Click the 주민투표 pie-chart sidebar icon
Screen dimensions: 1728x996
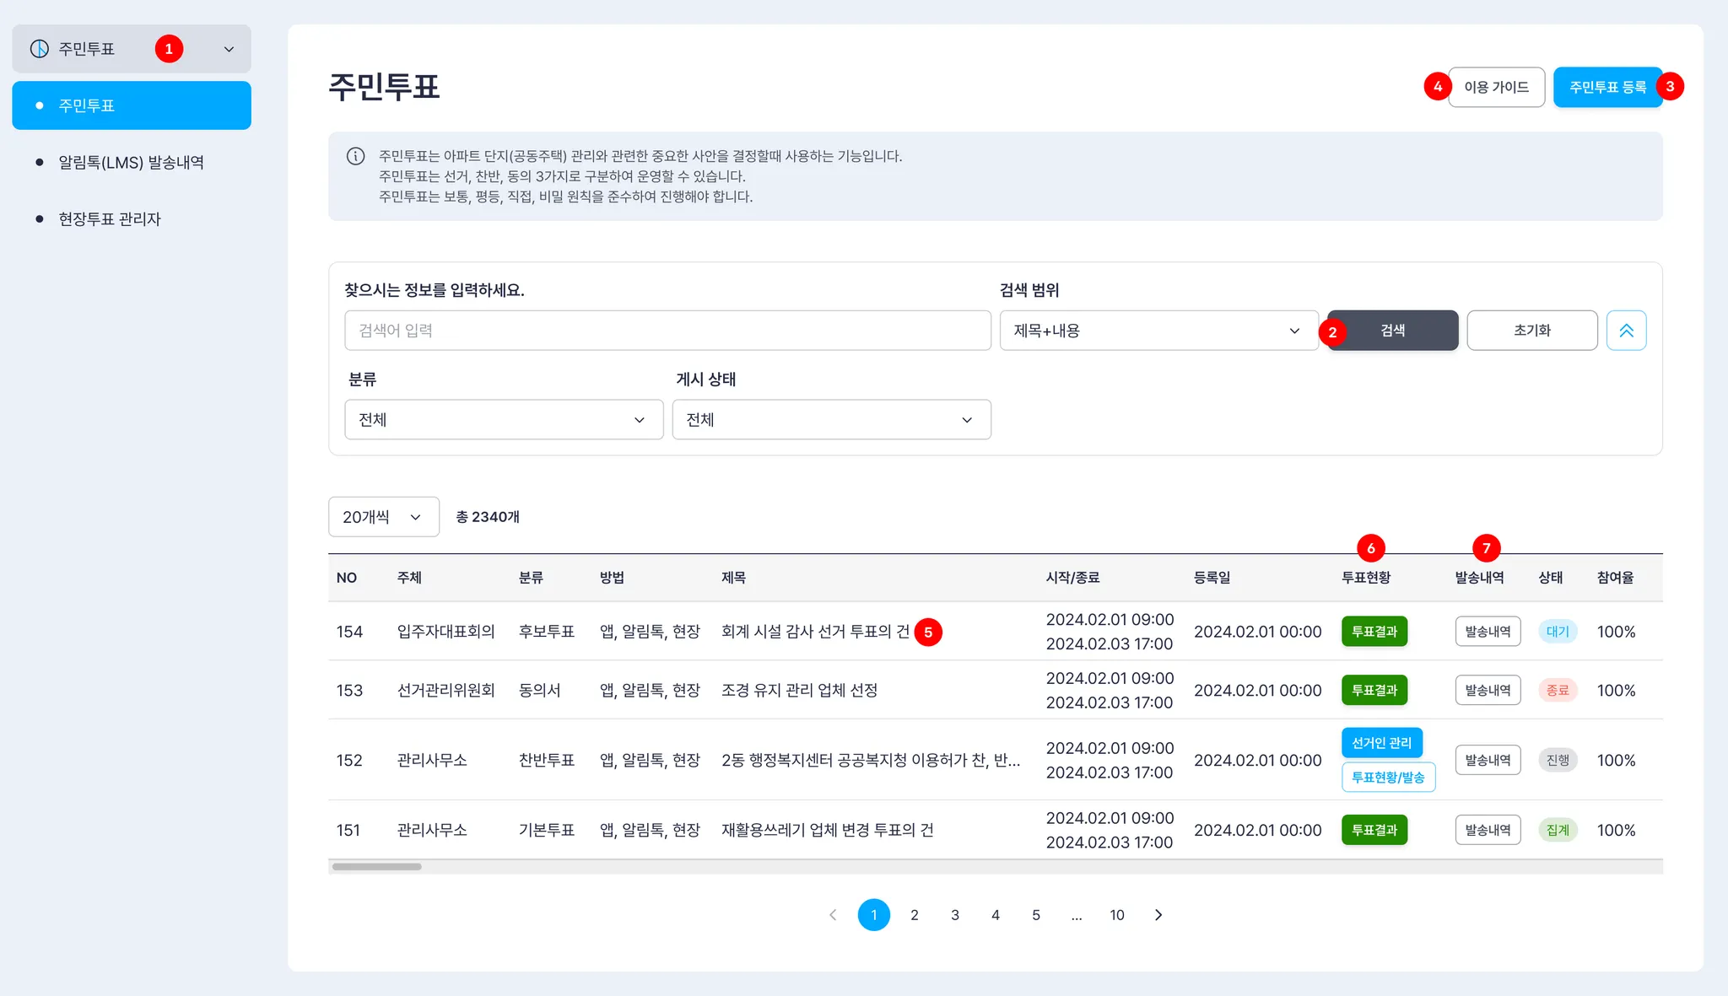click(40, 49)
